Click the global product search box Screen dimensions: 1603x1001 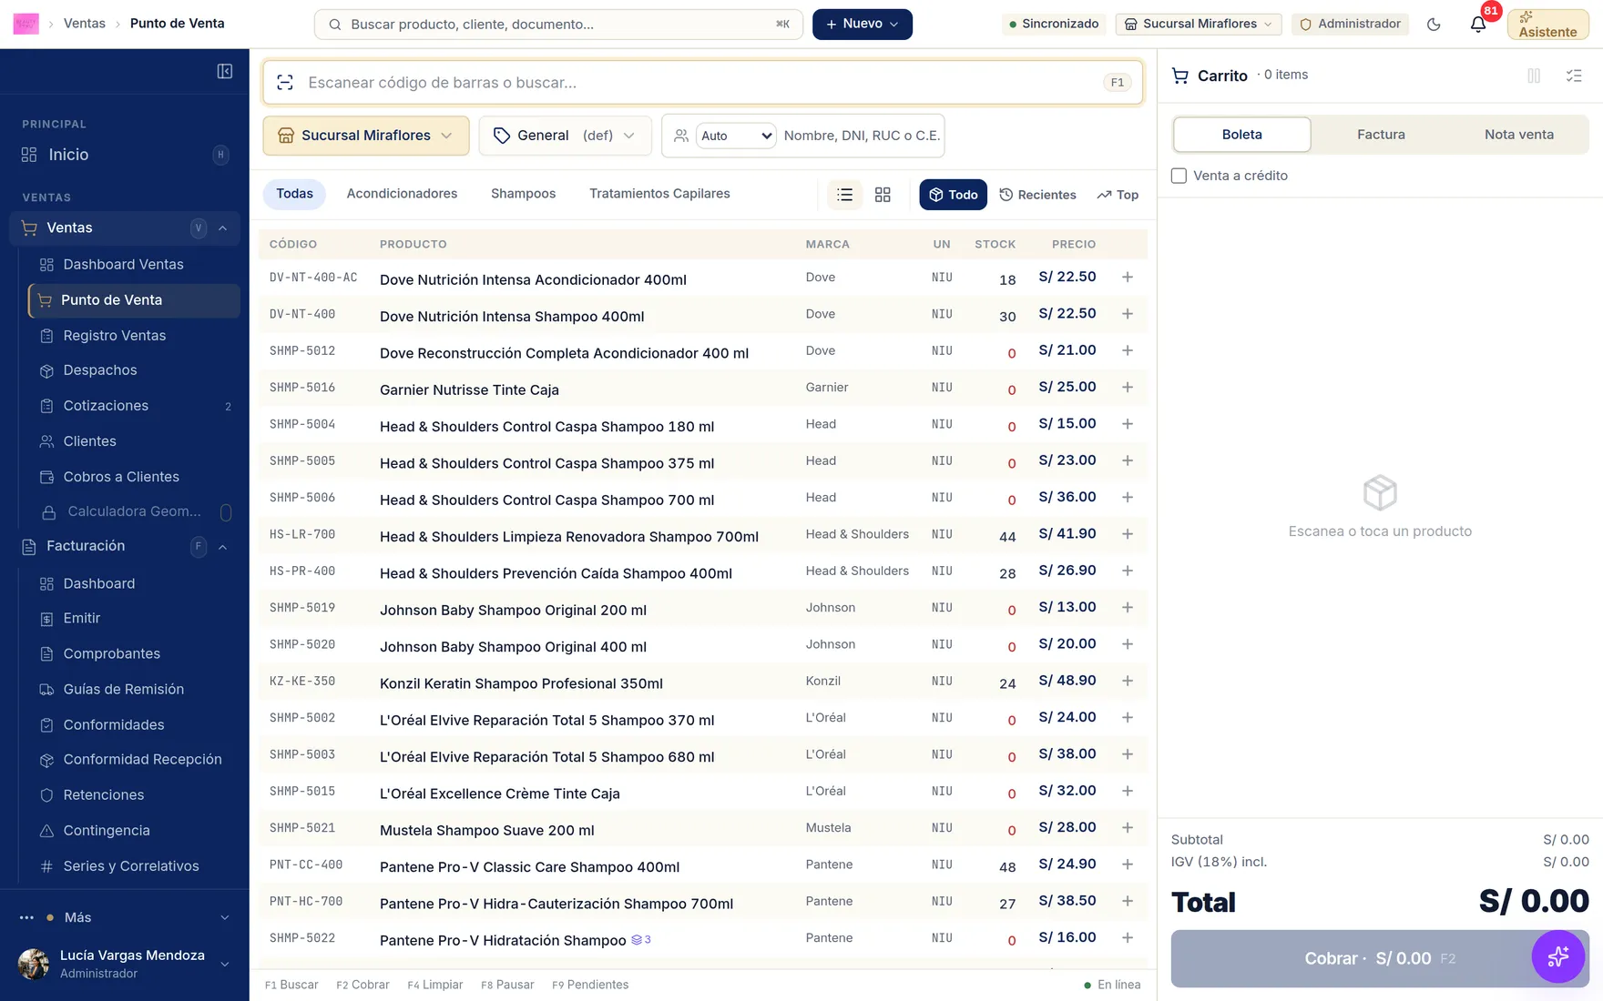click(x=558, y=25)
